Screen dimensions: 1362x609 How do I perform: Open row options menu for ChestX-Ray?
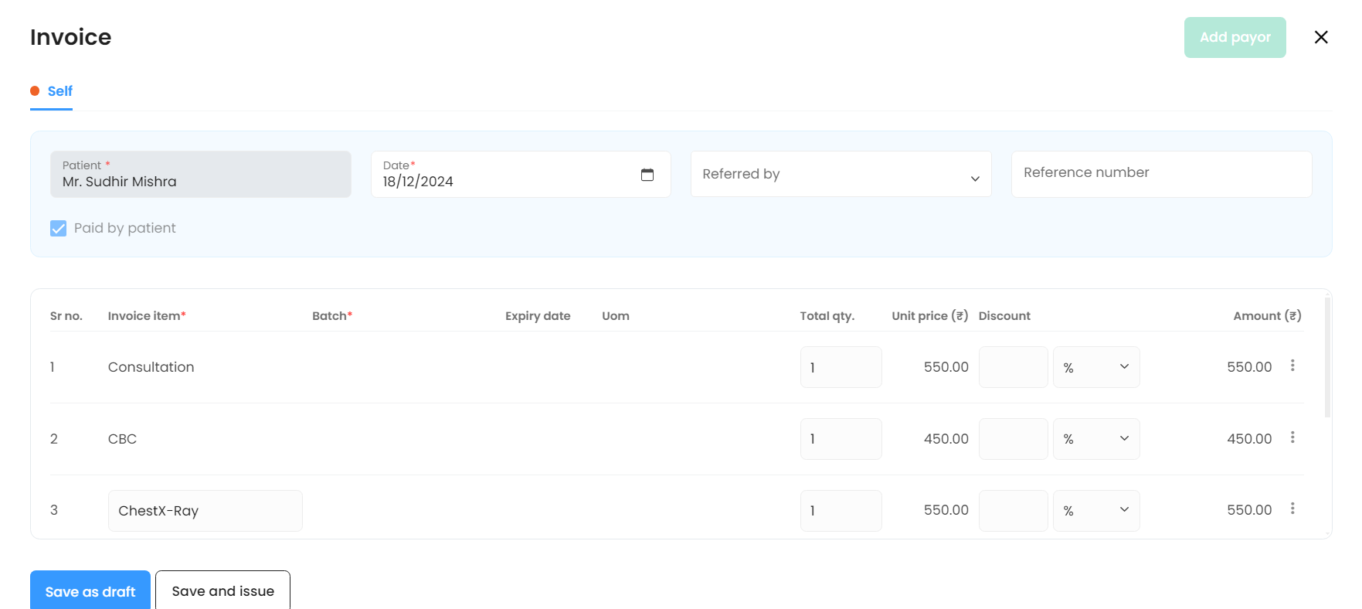[1292, 509]
